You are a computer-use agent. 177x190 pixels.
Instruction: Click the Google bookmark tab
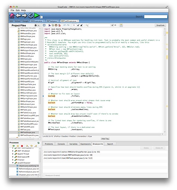[26, 21]
